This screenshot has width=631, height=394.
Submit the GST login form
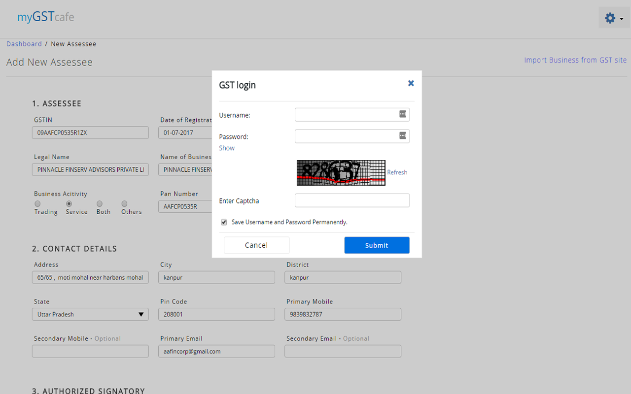[x=377, y=245]
